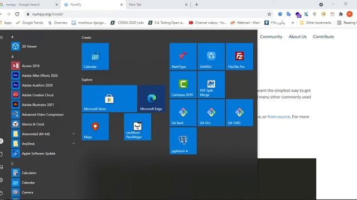Viewport: 357px width, 200px height.
Task: Open the Webmail - Main bookmark
Action: [245, 23]
